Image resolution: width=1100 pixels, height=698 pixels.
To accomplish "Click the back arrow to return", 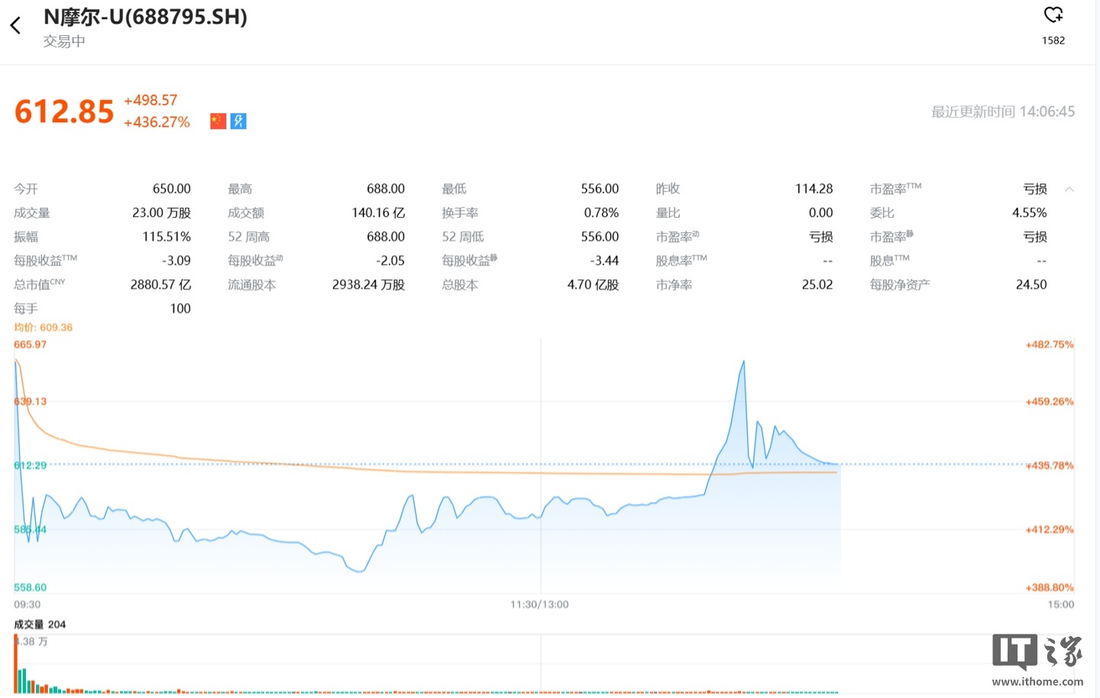I will pos(15,24).
